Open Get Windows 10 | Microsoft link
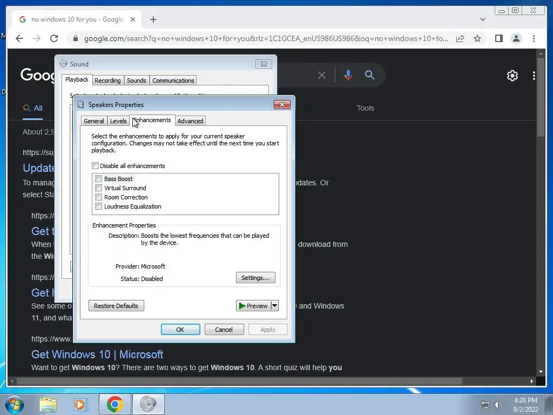Viewport: 553px width, 415px height. pos(97,354)
